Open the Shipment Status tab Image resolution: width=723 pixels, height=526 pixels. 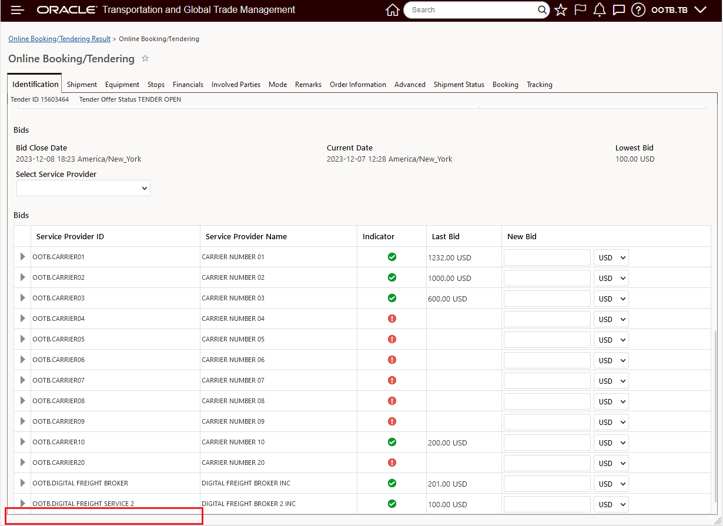point(459,85)
